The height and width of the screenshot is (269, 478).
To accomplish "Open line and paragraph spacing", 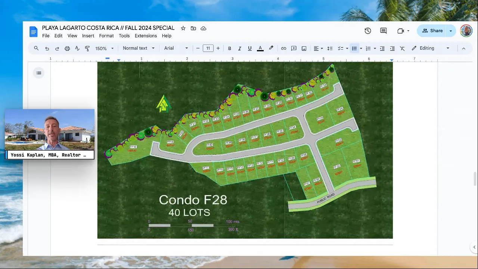I will 330,48.
